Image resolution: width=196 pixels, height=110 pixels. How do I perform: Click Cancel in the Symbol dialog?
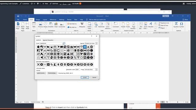[94, 77]
